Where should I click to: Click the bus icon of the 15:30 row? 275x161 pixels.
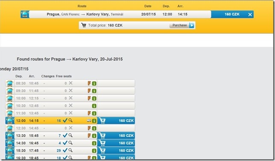pos(10,150)
